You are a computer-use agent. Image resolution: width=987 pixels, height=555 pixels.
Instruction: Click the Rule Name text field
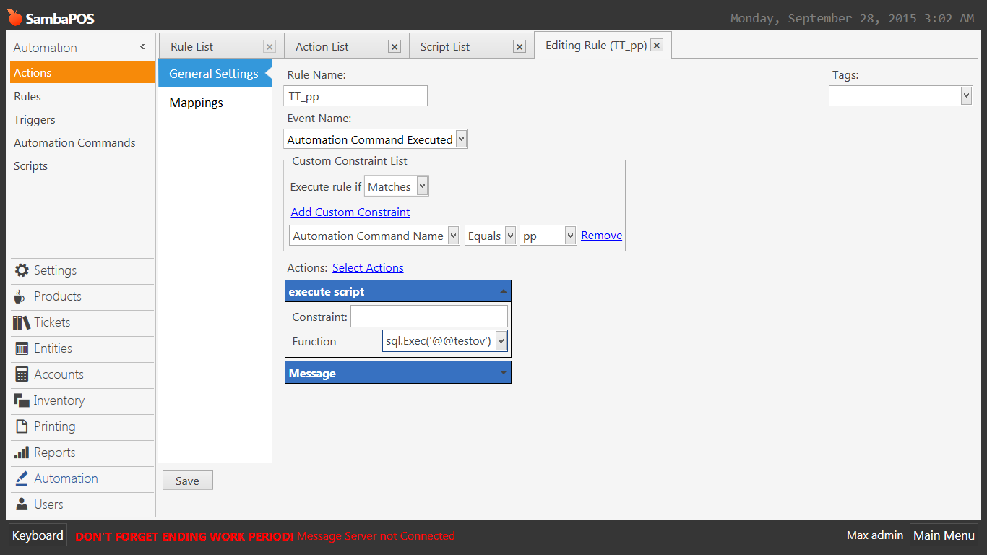355,96
